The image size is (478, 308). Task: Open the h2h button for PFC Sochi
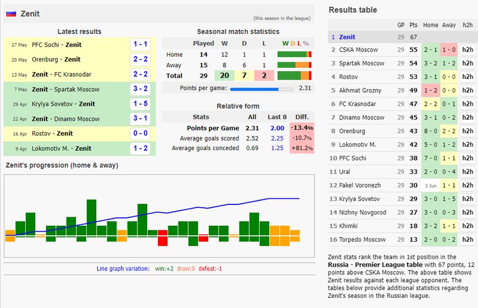click(467, 158)
